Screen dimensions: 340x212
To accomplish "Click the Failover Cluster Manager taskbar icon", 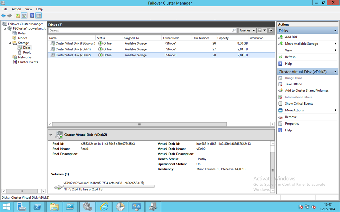I will coord(87,207).
